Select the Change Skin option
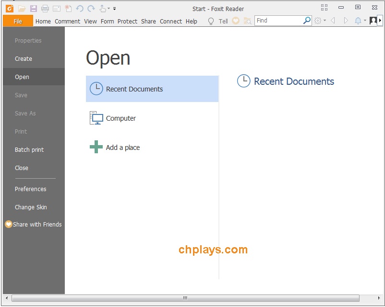 click(31, 207)
